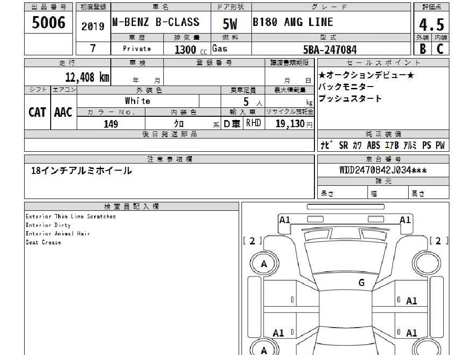Viewport: 474px width, 355px height.
Task: Click the プッシュスタート sales point
Action: [x=350, y=98]
